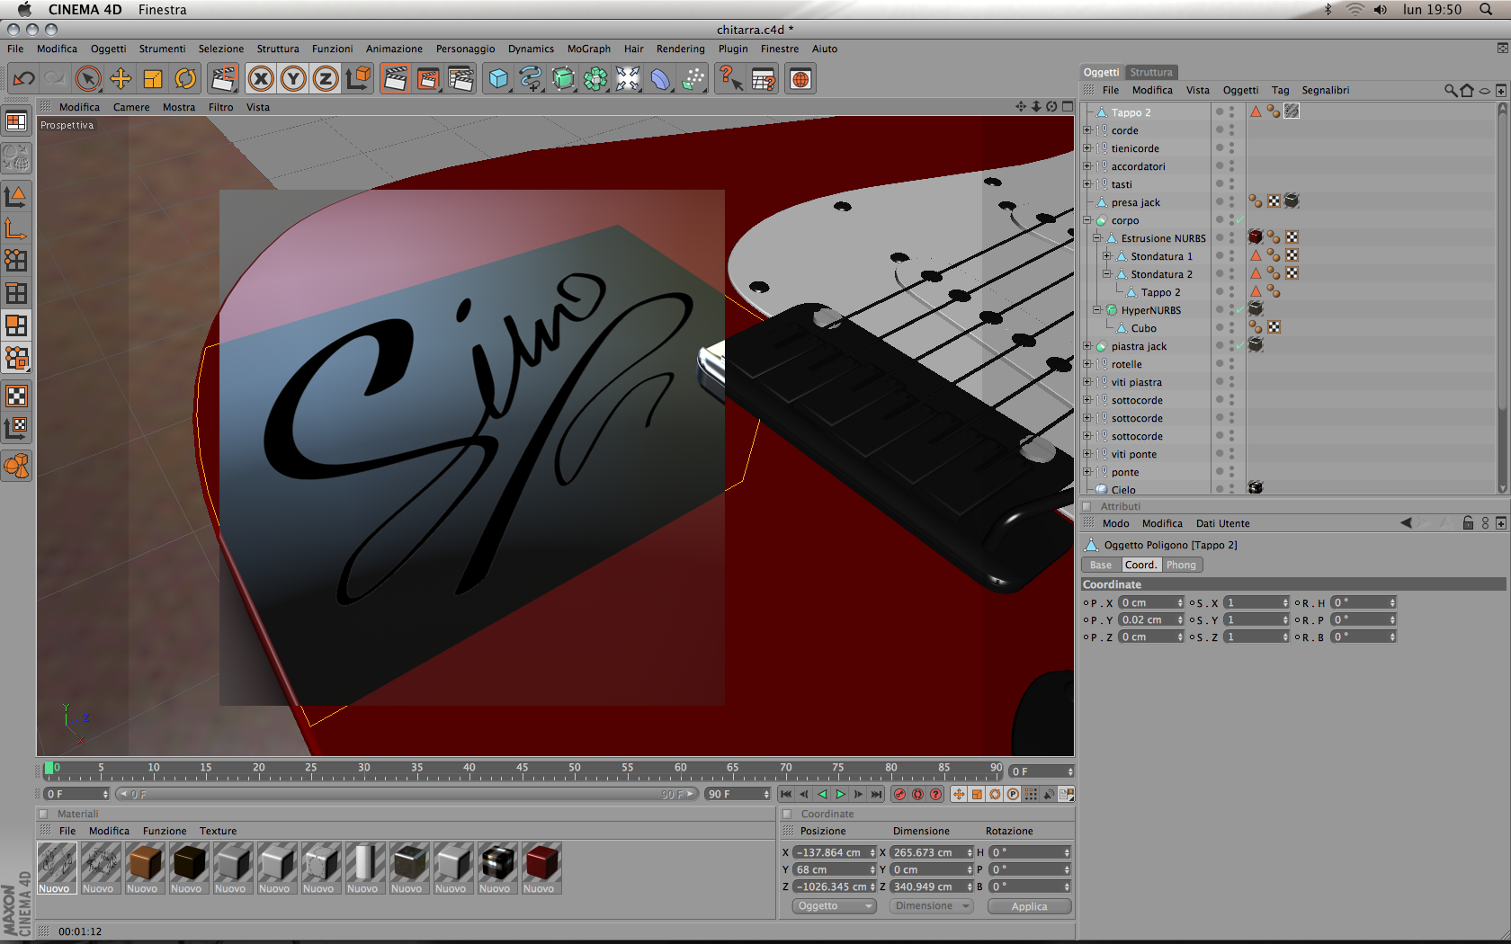Add a cube primitive object
Viewport: 1511px width, 944px height.
tap(499, 79)
